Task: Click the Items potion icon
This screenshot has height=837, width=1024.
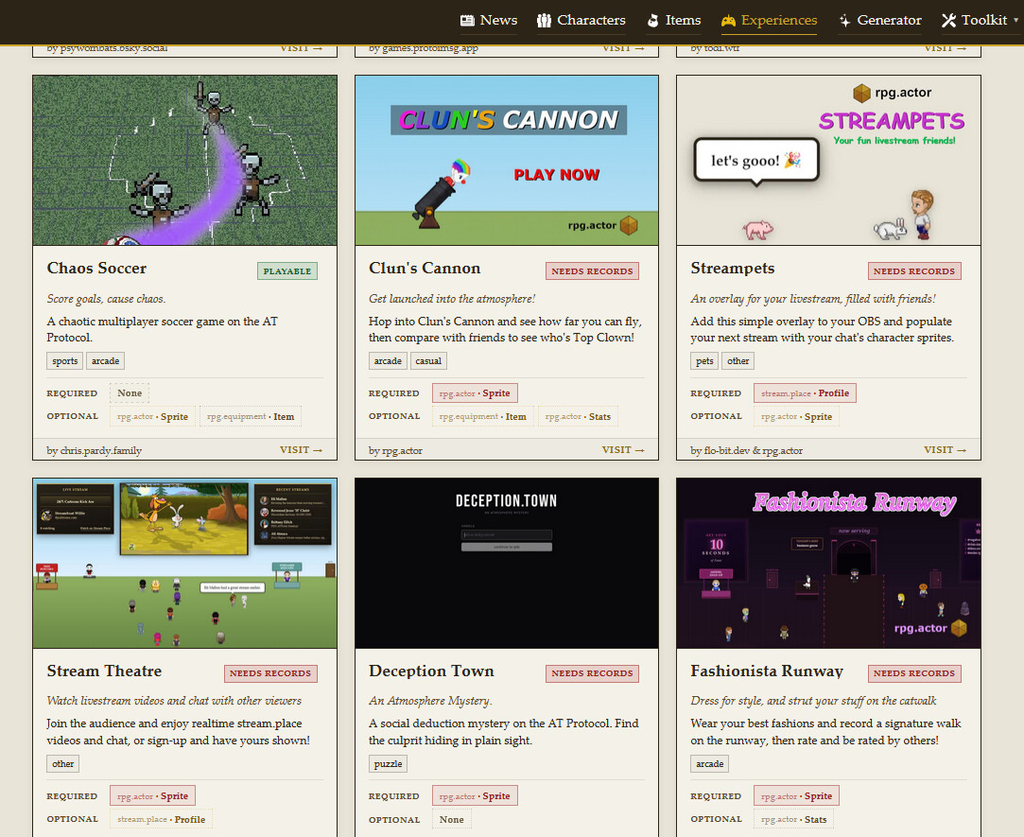Action: [x=652, y=20]
